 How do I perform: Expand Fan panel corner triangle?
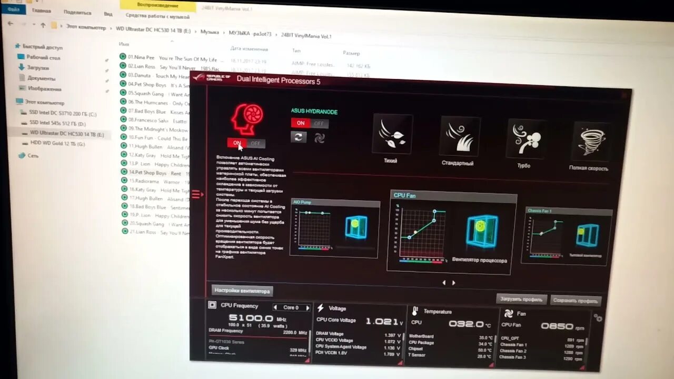tap(582, 367)
